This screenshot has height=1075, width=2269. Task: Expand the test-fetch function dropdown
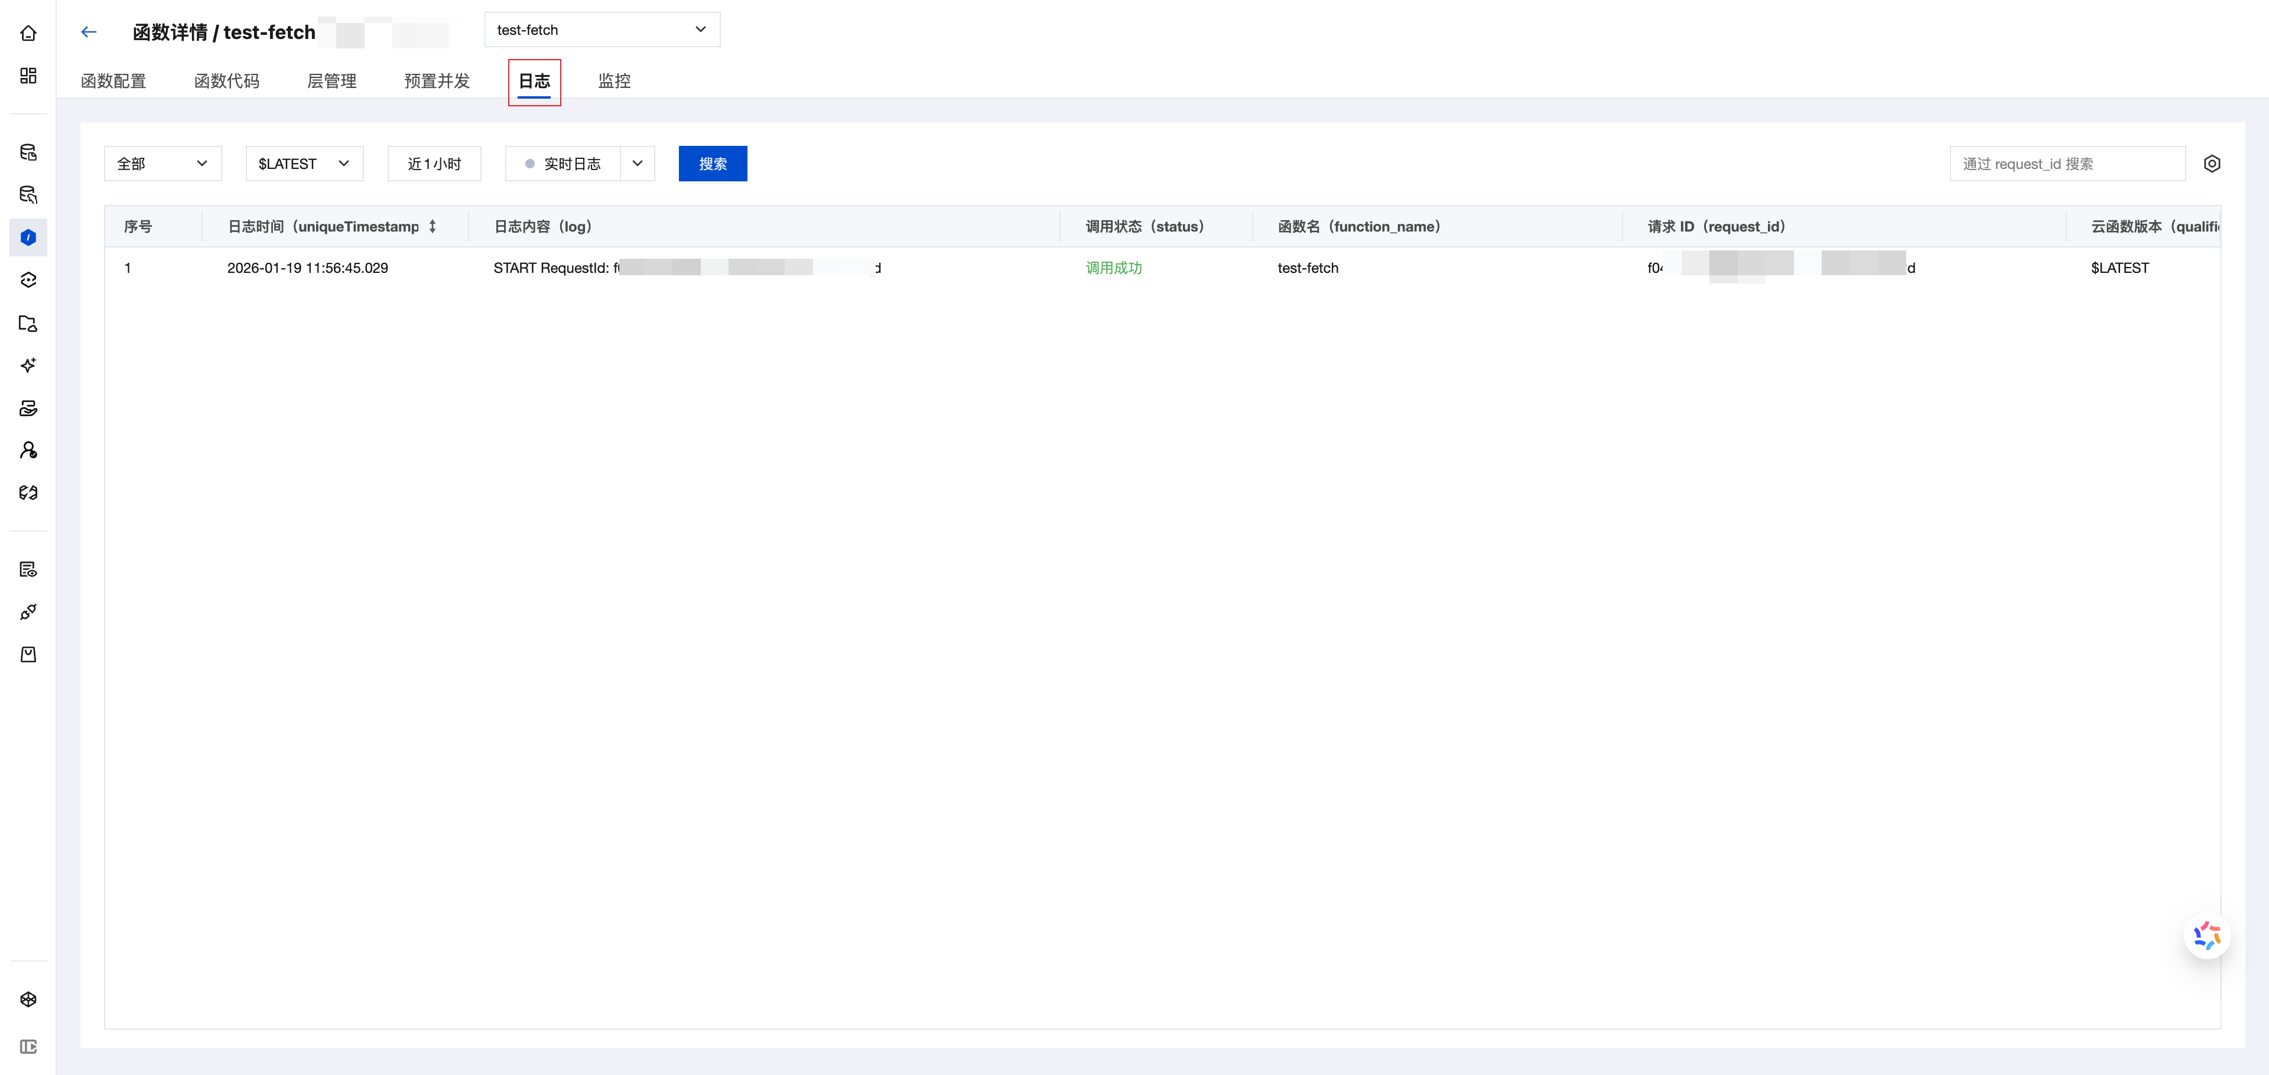[x=602, y=30]
